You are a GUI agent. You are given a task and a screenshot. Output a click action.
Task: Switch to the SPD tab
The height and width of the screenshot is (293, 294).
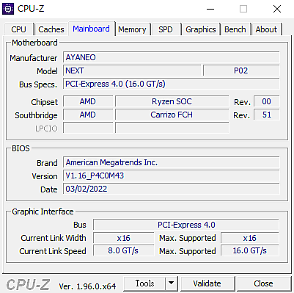[166, 29]
